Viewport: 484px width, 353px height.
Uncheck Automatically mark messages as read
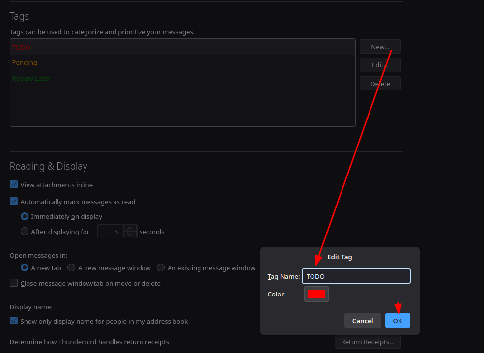[14, 201]
